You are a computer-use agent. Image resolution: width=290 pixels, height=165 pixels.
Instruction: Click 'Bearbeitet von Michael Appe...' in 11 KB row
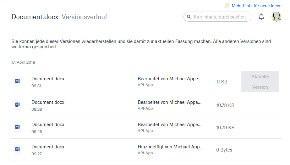pos(170,79)
